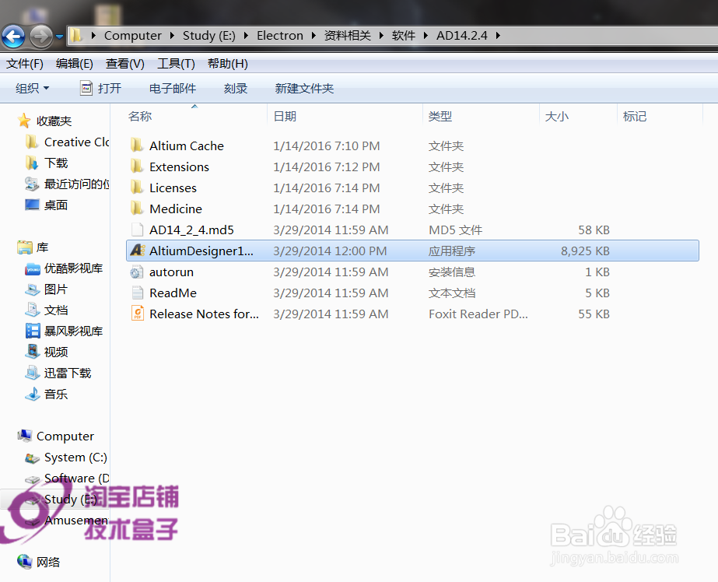Sort by the 大小 column header

click(557, 116)
